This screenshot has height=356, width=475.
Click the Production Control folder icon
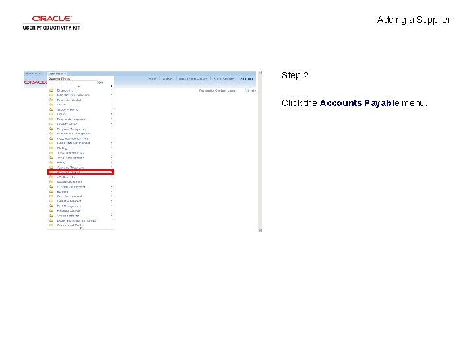(51, 100)
